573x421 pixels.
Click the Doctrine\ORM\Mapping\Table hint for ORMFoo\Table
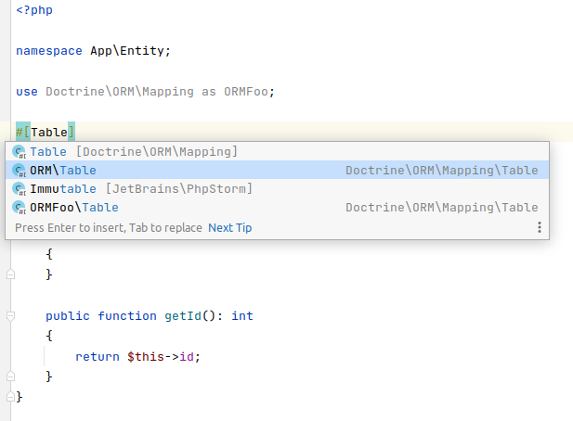click(x=442, y=208)
